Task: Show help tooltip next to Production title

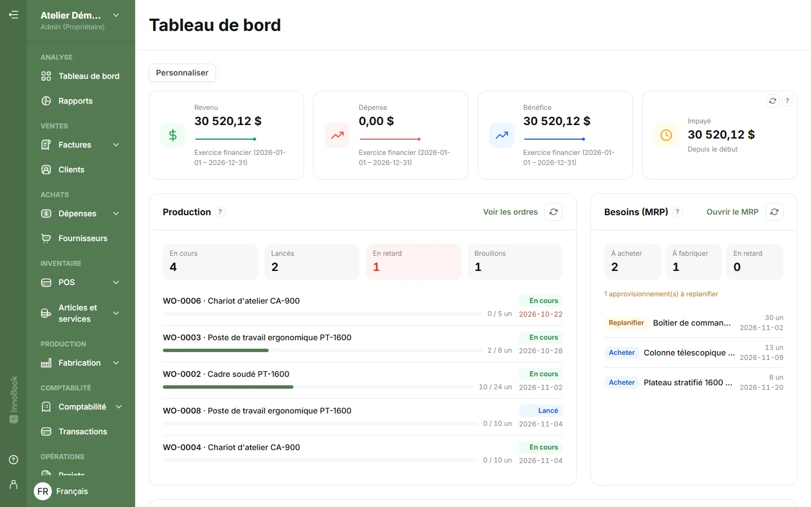Action: [220, 212]
